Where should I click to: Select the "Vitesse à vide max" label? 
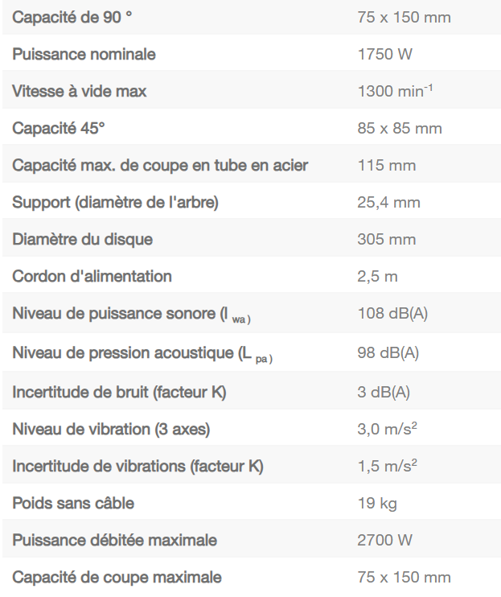tap(80, 92)
